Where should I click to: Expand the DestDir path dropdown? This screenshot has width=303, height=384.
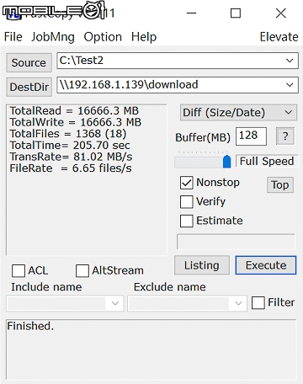click(290, 85)
